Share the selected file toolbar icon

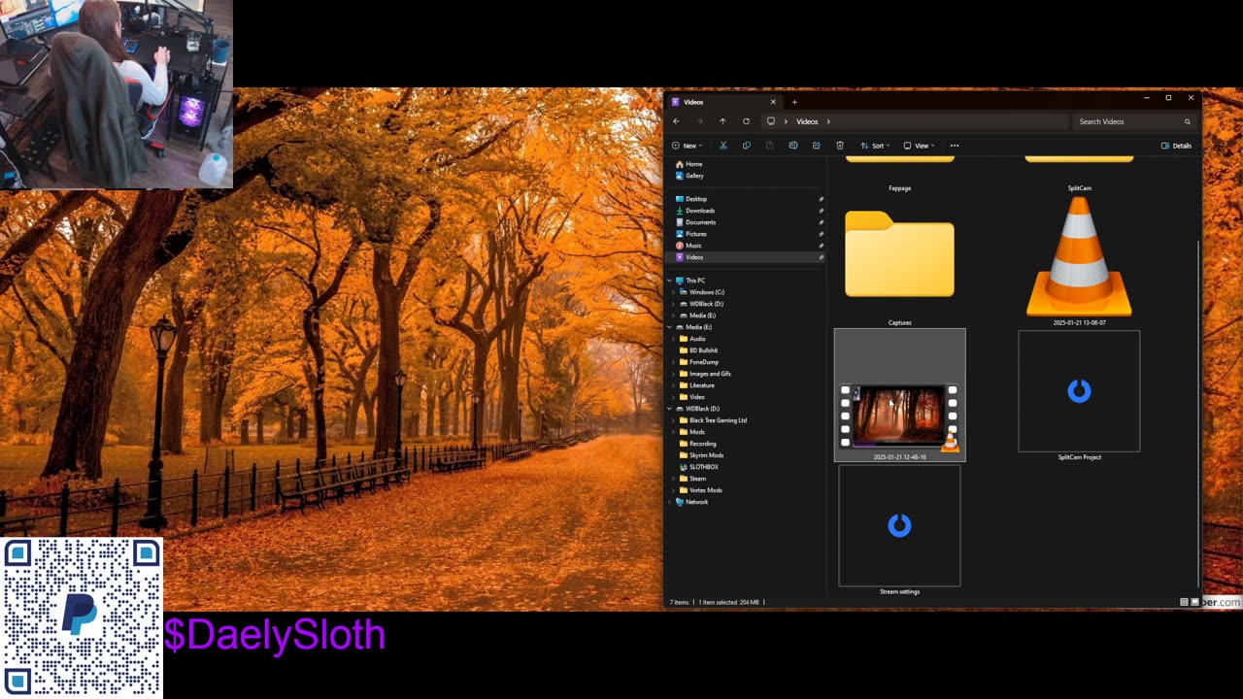click(x=816, y=146)
